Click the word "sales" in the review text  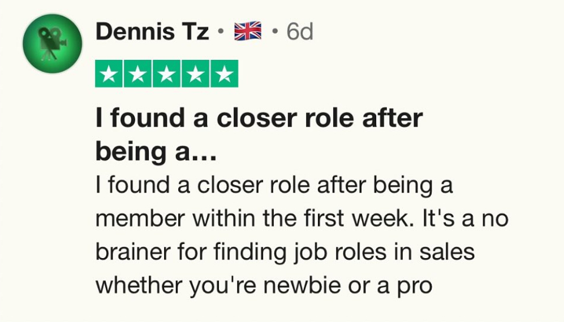tap(445, 252)
